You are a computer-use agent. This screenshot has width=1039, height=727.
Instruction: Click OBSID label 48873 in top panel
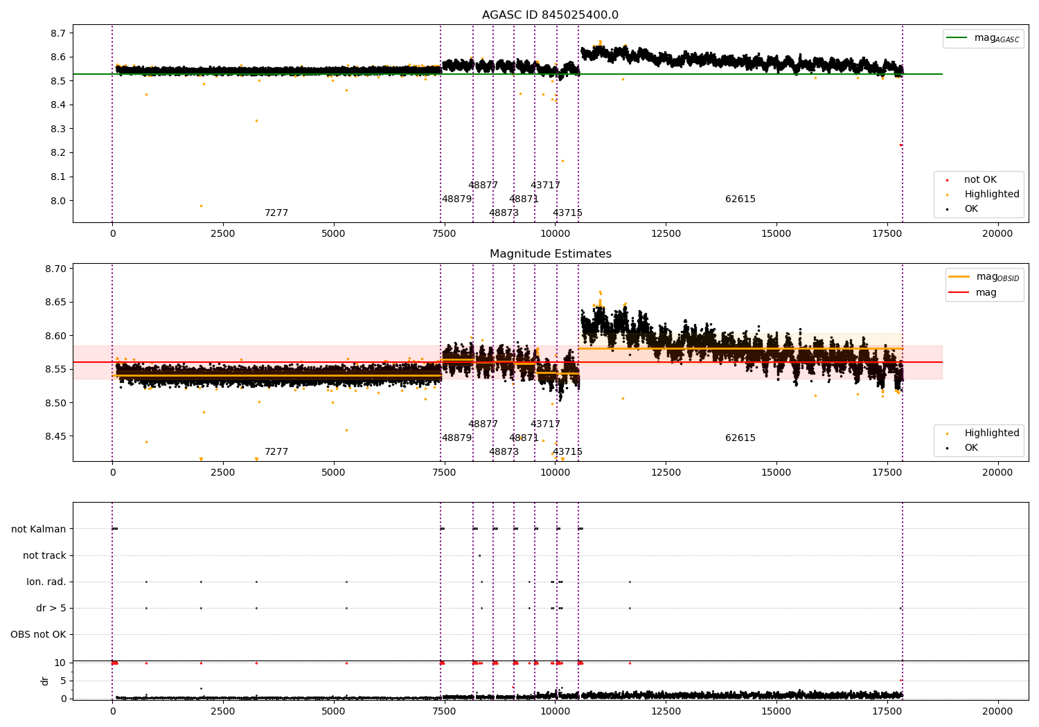pyautogui.click(x=504, y=213)
